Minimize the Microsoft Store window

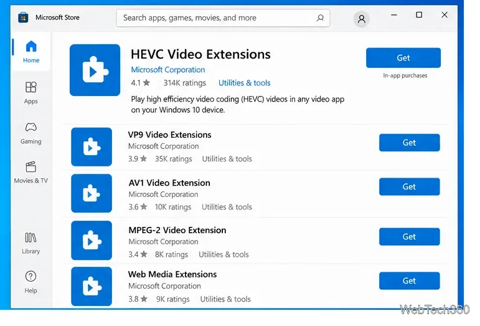(394, 15)
